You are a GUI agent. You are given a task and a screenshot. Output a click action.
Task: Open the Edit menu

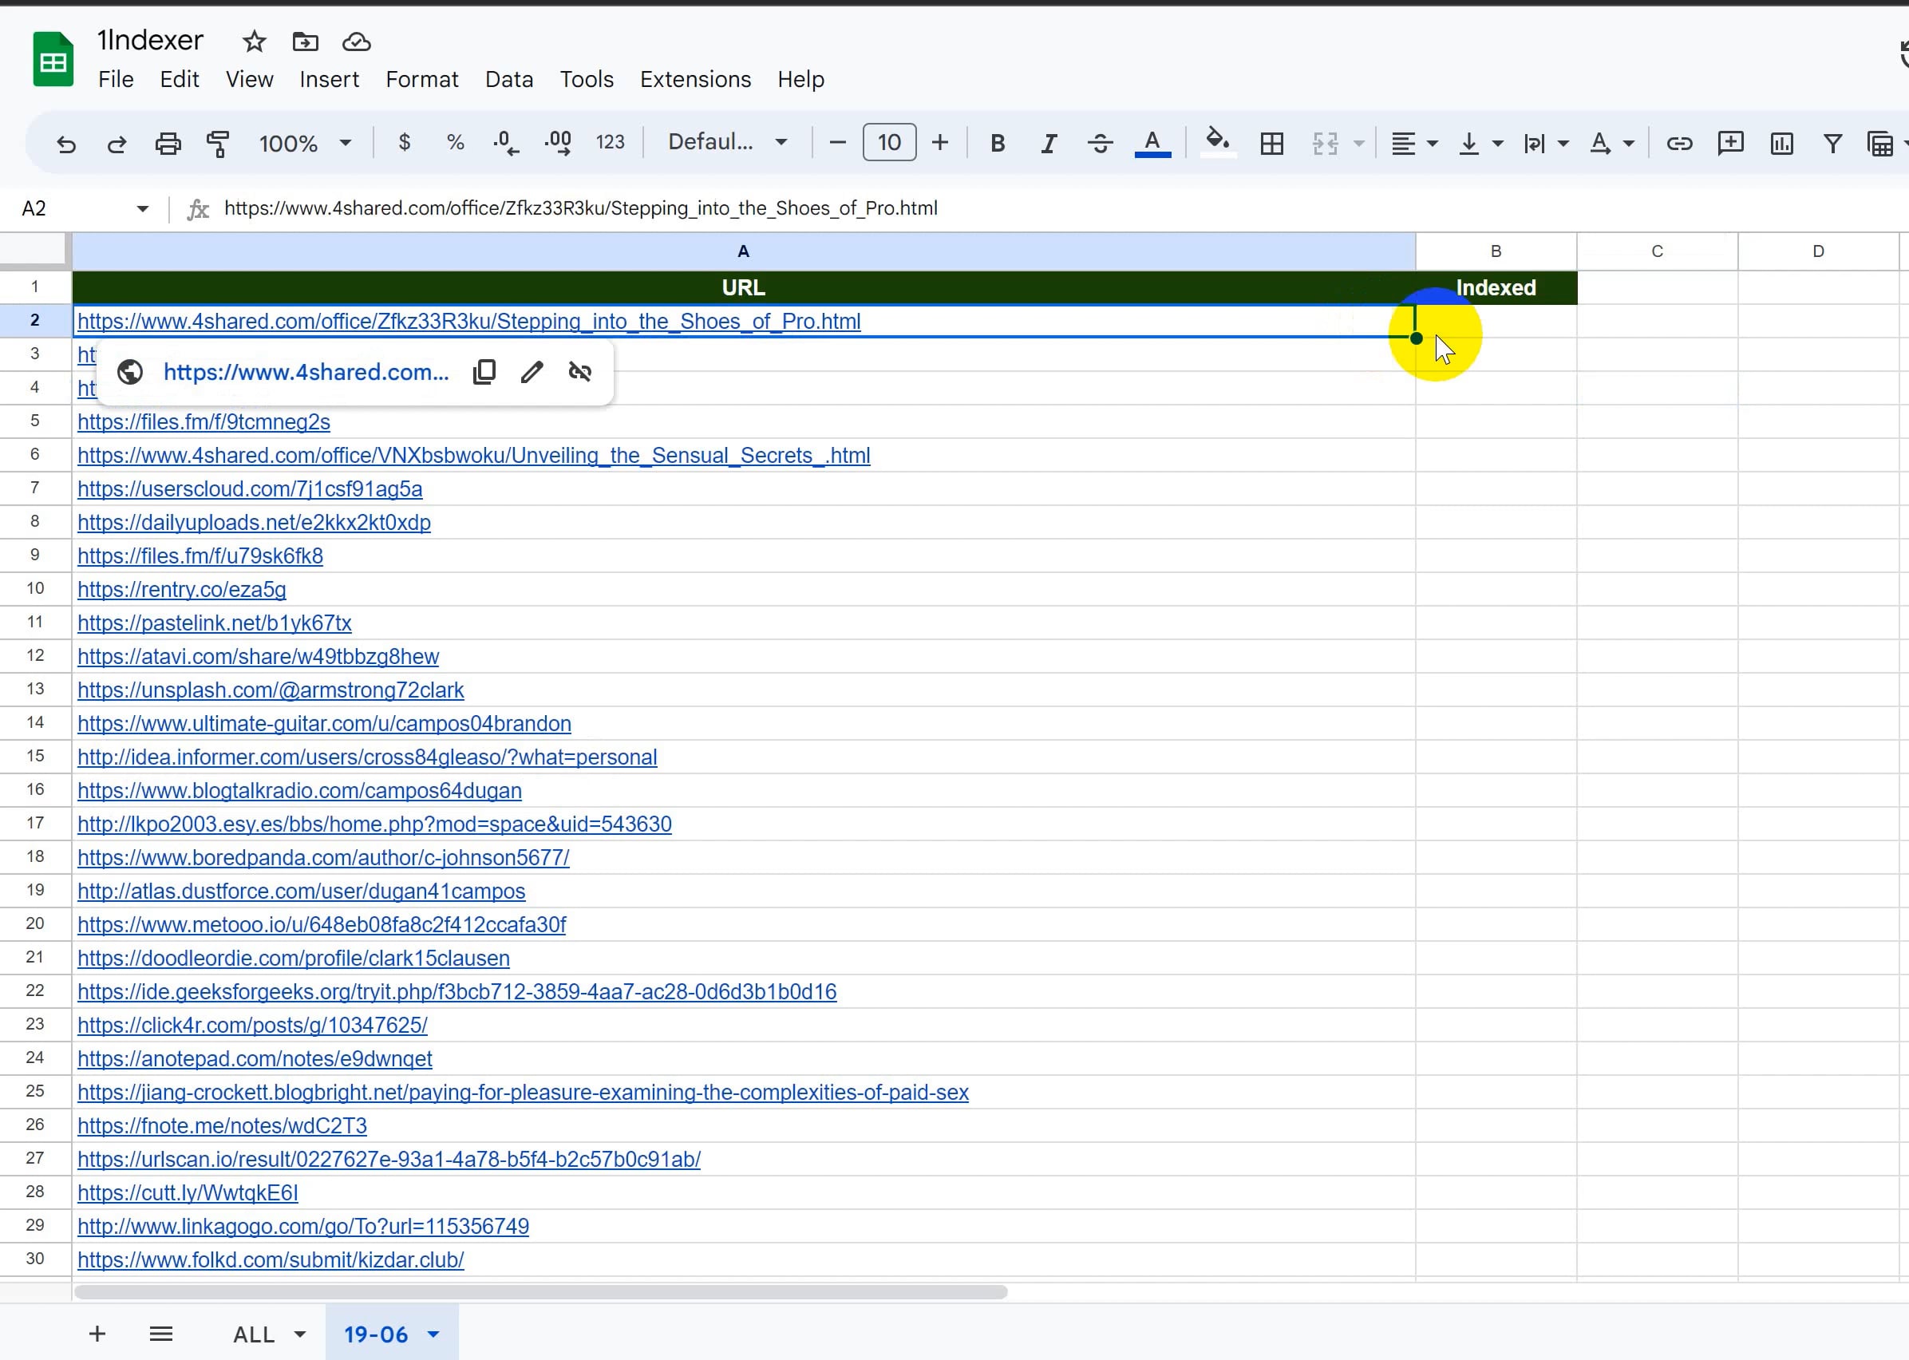(180, 80)
